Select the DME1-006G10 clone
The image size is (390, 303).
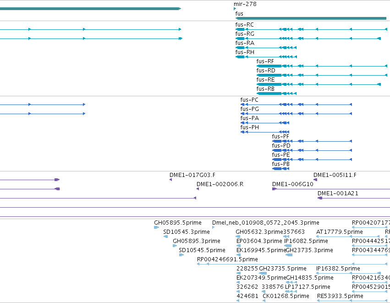pos(331,189)
